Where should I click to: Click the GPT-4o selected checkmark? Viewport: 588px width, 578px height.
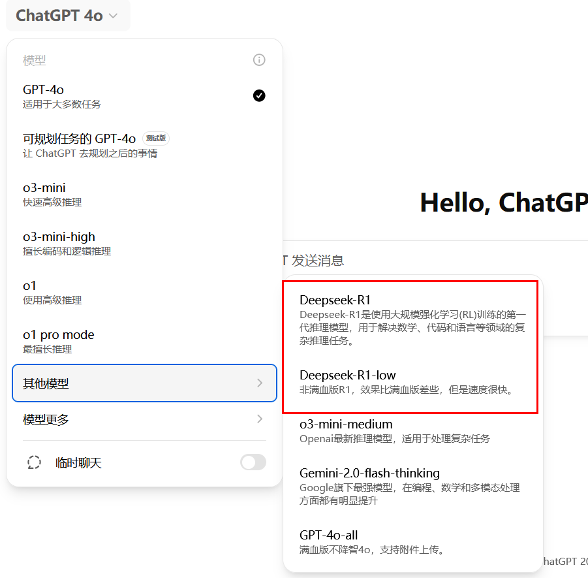coord(259,96)
